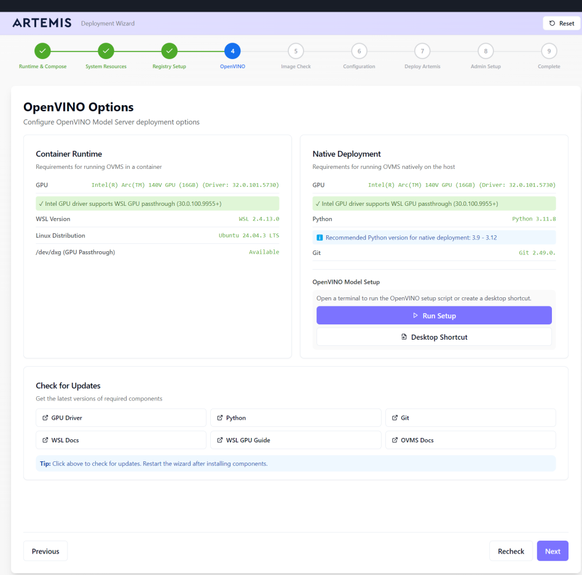Select the Registry Setup step checkmark
Viewport: 582px width, 575px height.
coord(170,51)
